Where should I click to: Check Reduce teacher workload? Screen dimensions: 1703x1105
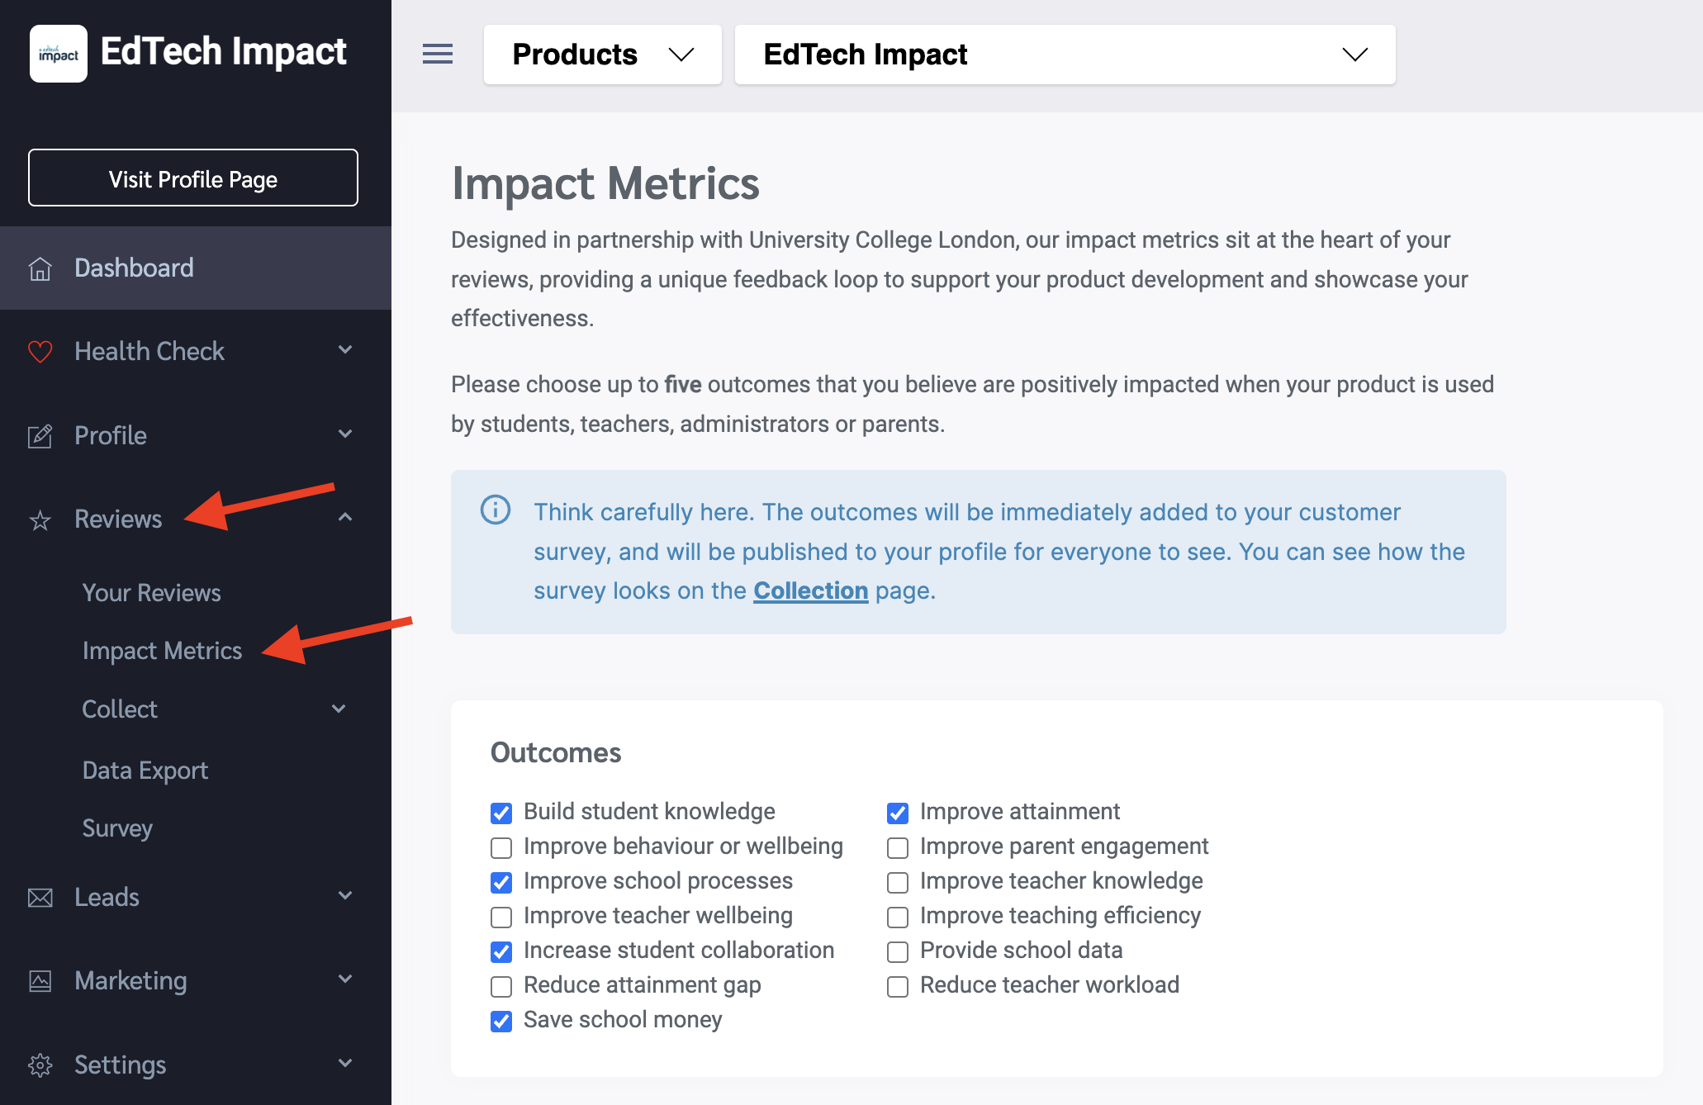tap(898, 986)
